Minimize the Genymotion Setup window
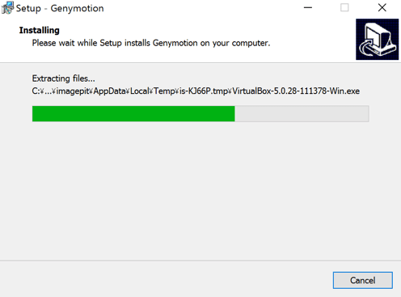 pyautogui.click(x=308, y=8)
